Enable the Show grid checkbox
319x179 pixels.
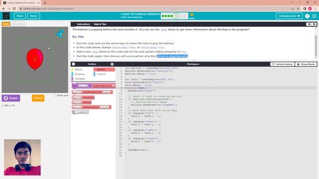point(55,95)
